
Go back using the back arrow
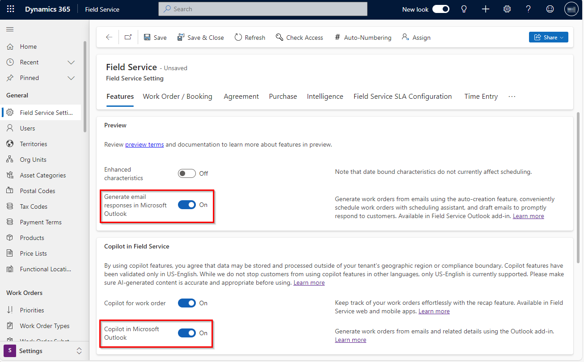click(109, 38)
